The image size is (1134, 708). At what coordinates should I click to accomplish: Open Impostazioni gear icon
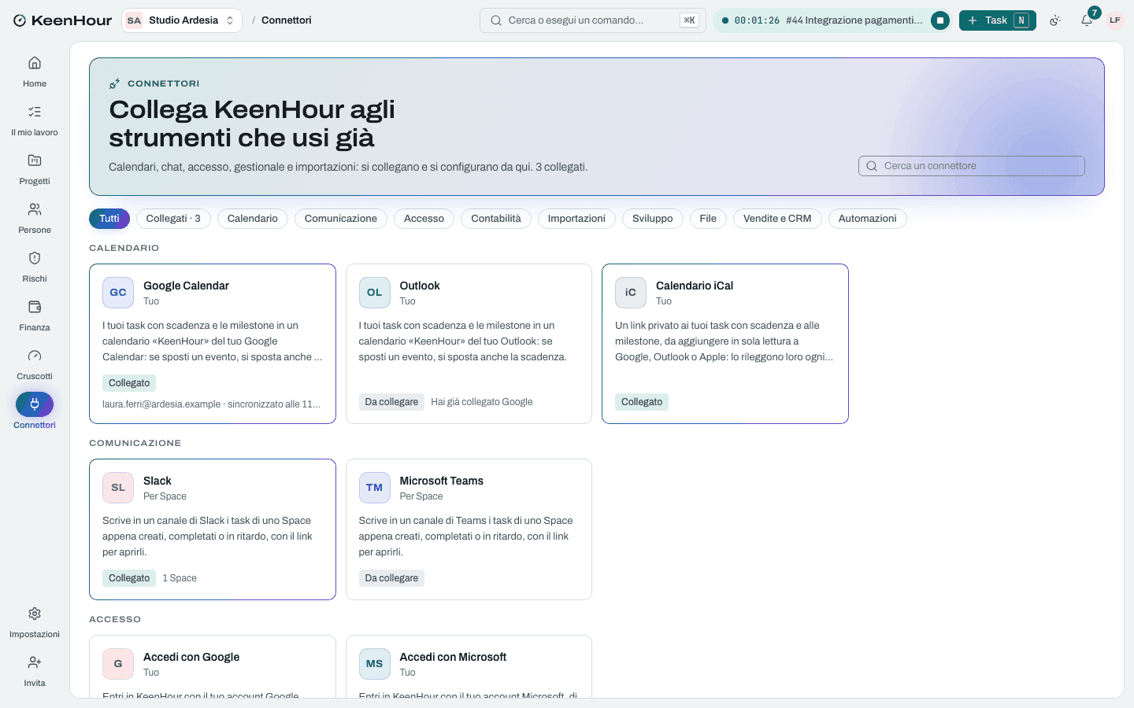pyautogui.click(x=35, y=614)
